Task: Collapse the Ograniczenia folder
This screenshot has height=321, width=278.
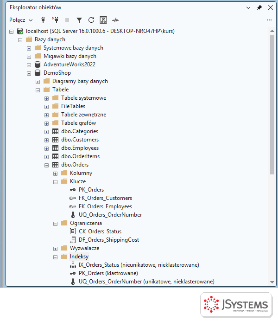Action: click(55, 224)
